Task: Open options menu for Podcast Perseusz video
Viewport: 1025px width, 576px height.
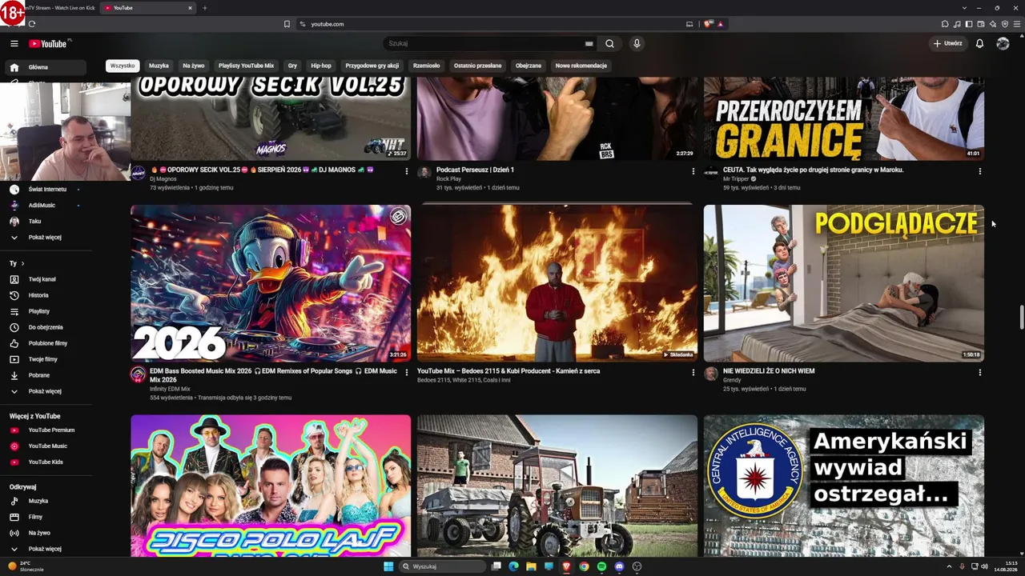Action: click(x=693, y=171)
